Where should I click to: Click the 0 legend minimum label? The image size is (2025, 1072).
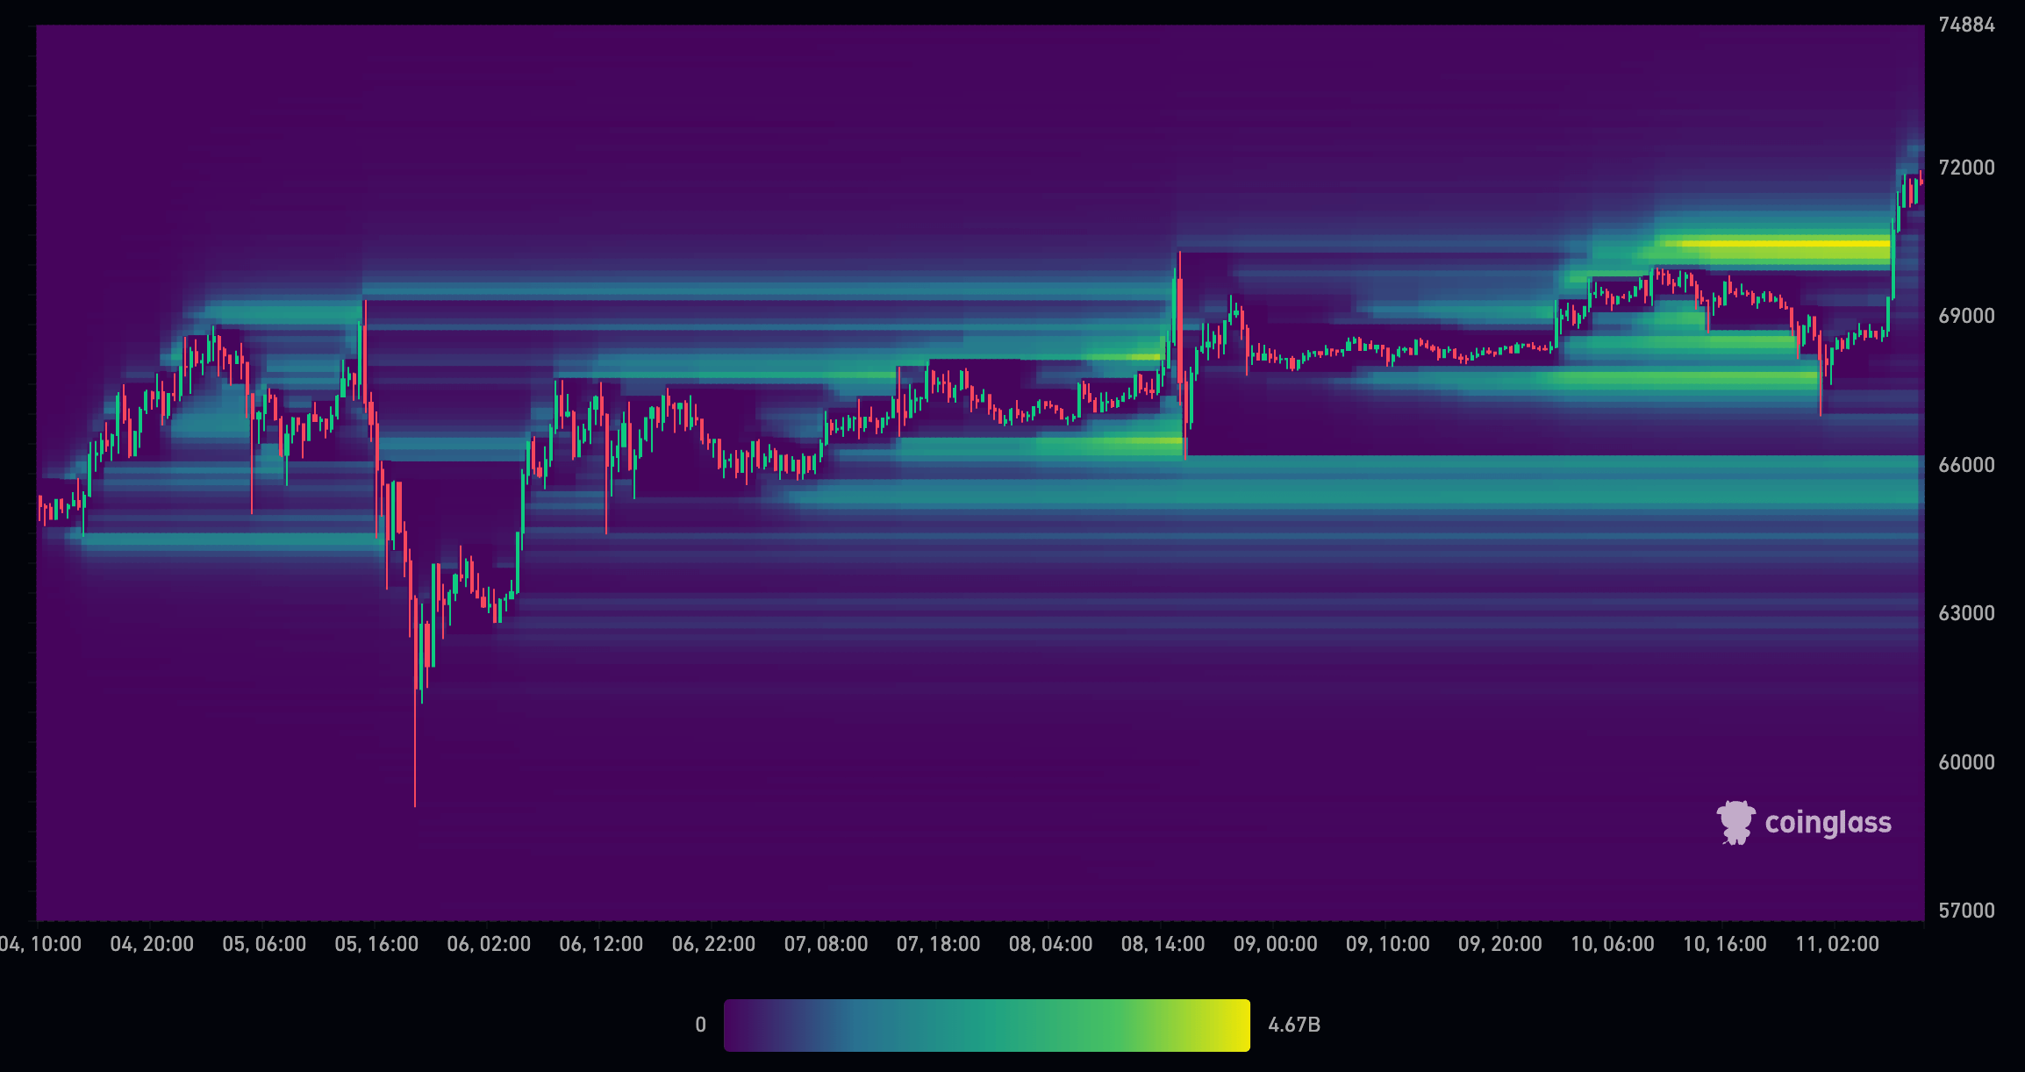pos(700,1025)
